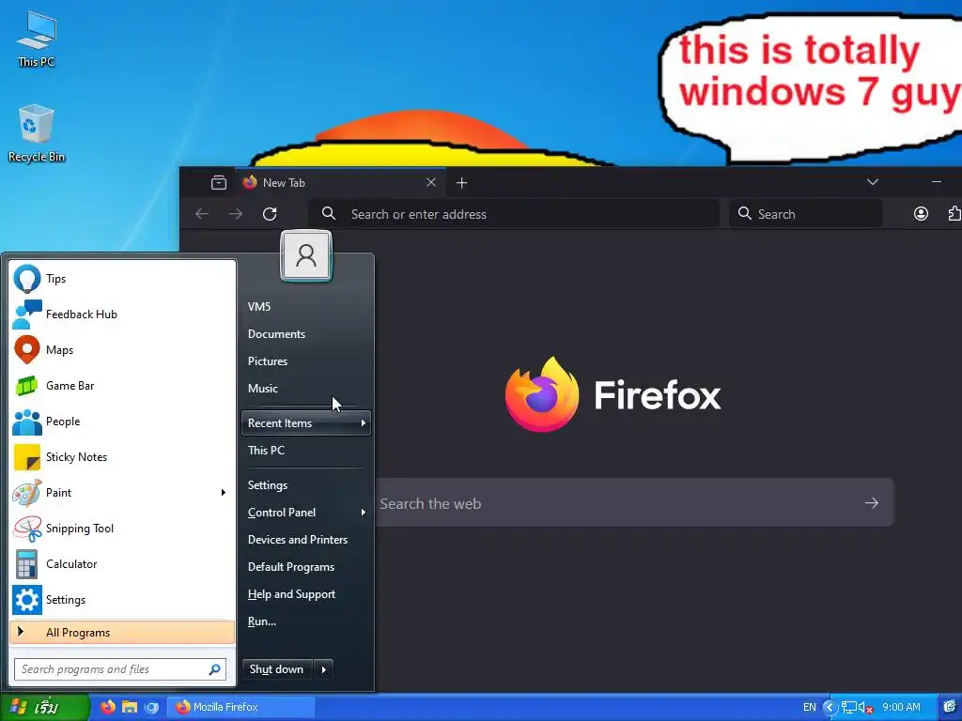This screenshot has width=962, height=721.
Task: Launch the People app
Action: tap(122, 422)
